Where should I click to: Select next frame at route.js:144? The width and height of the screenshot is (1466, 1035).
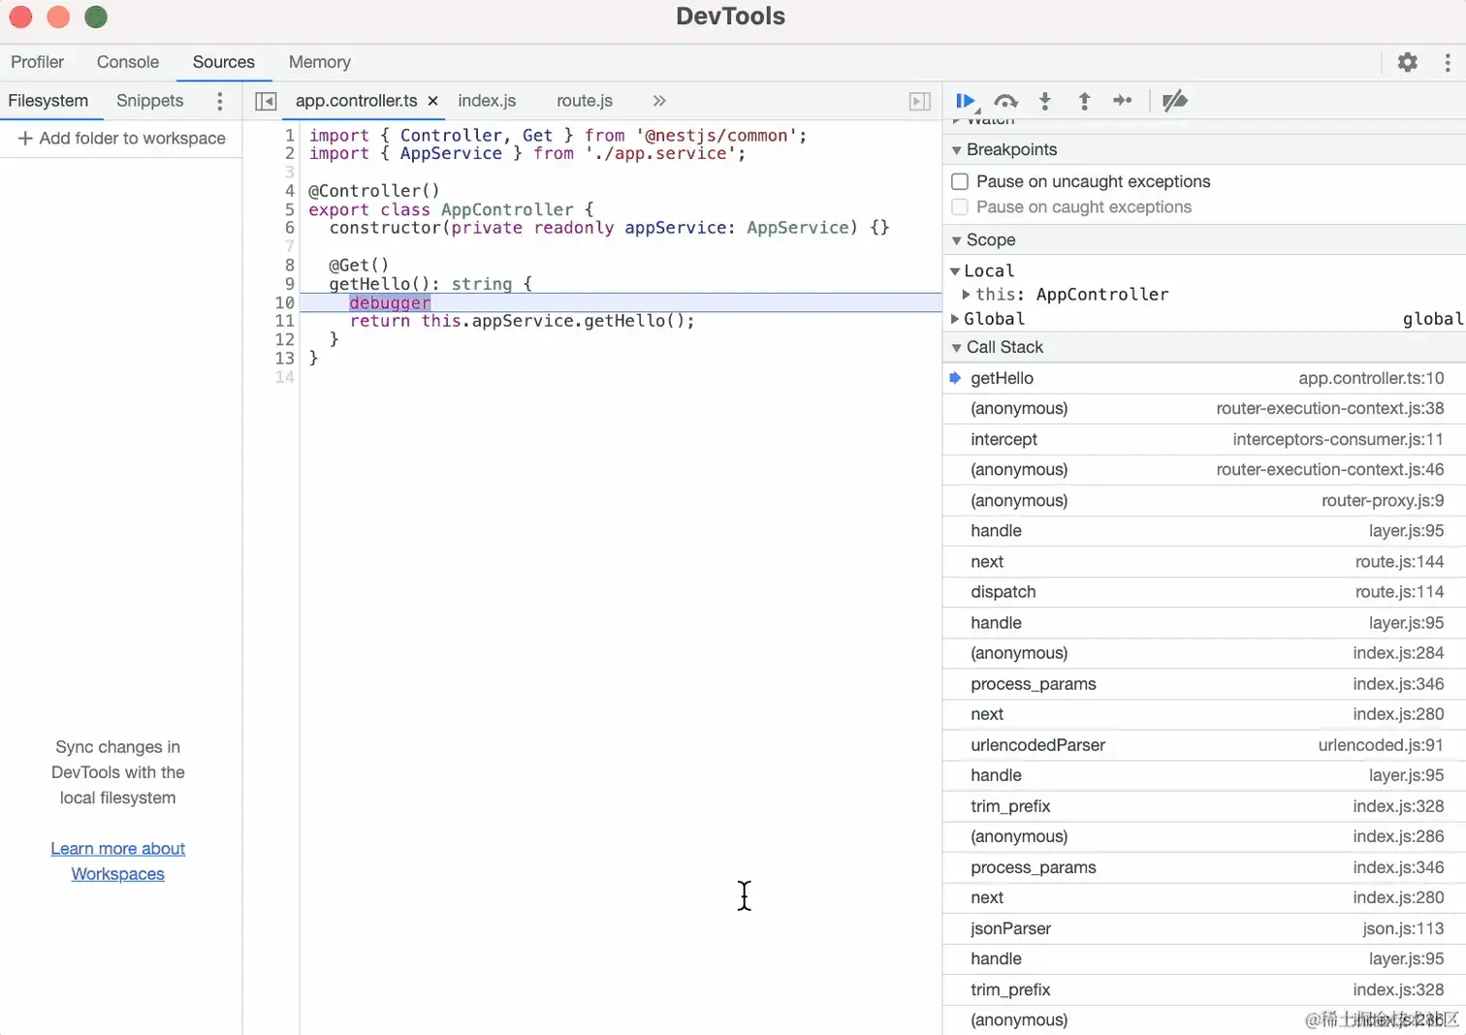(1204, 562)
